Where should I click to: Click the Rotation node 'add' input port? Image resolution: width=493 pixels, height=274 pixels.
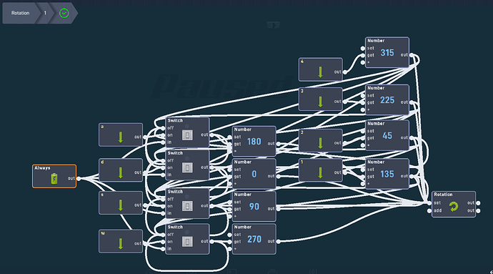pos(429,211)
